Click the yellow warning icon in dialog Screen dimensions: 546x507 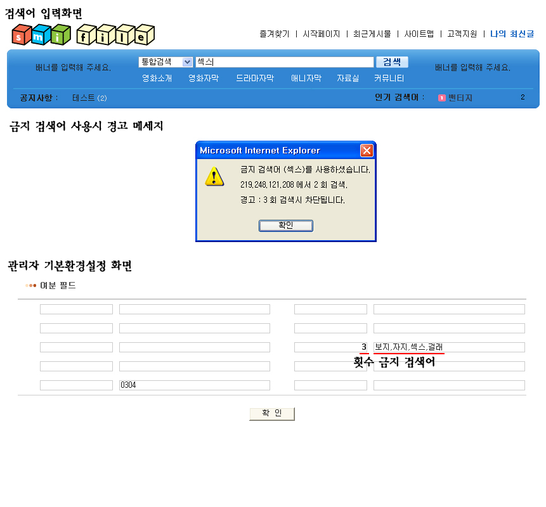click(214, 177)
